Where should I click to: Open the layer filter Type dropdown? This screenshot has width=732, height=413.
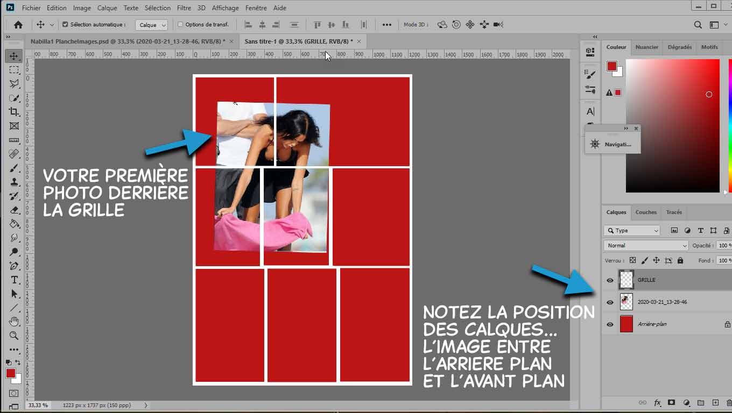coord(632,230)
